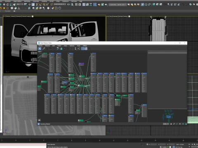This screenshot has height=148, width=198.
Task: Select the purple node in Slate view
Action: point(81,64)
